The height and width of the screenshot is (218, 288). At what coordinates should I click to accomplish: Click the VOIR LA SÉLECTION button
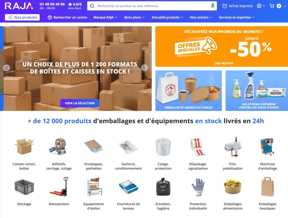[x=80, y=103]
